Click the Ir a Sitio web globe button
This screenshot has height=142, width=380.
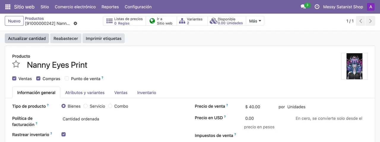[161, 21]
